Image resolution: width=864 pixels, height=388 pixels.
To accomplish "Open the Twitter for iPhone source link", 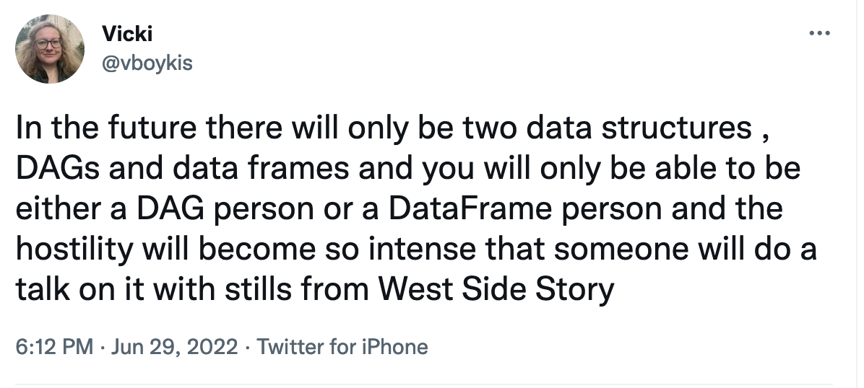I will pyautogui.click(x=342, y=347).
